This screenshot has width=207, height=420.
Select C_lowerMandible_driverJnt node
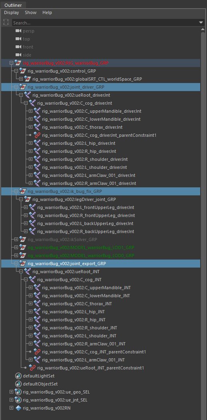coord(91,119)
